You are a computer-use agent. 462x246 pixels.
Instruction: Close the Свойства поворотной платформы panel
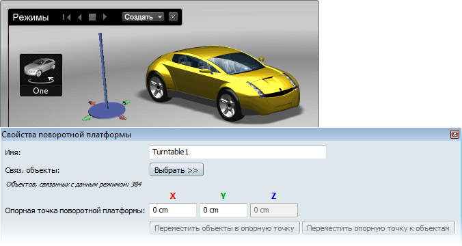pos(454,135)
